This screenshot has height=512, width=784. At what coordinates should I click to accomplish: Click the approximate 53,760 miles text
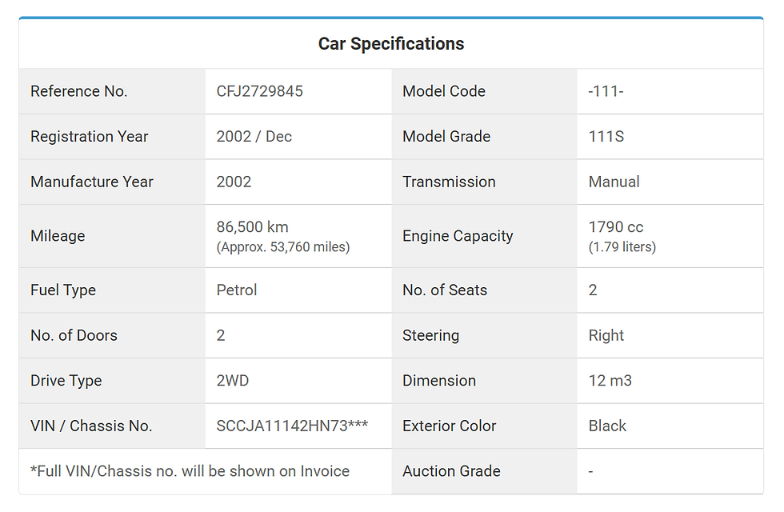pos(283,247)
